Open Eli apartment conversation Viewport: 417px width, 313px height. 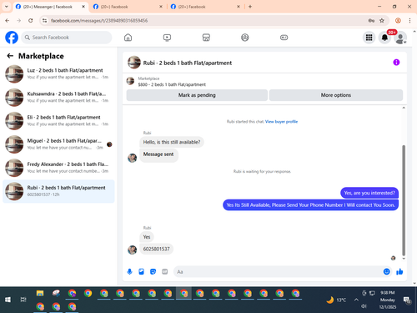[58, 121]
